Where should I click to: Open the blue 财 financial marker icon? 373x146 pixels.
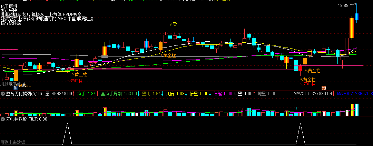(16, 88)
